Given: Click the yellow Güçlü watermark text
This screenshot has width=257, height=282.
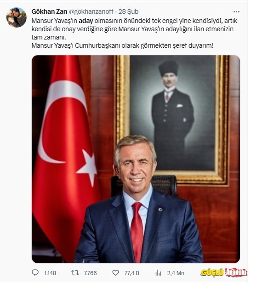Looking at the screenshot, I should 212,272.
